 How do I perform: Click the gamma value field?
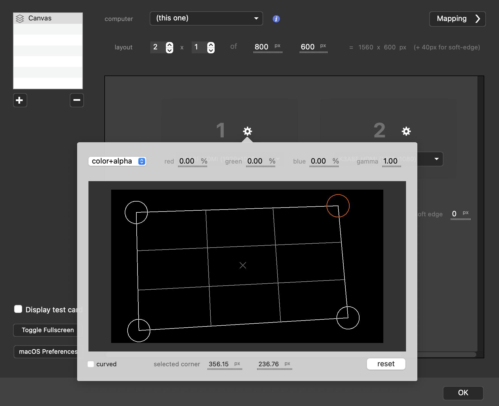coord(391,161)
